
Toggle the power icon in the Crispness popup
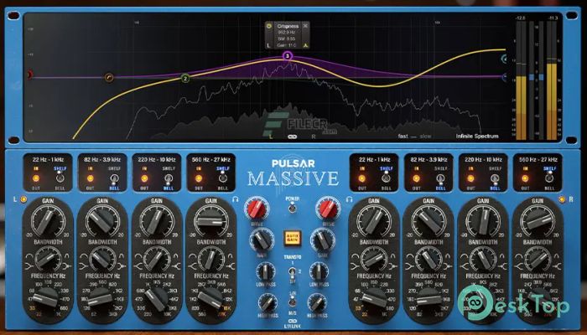269,26
